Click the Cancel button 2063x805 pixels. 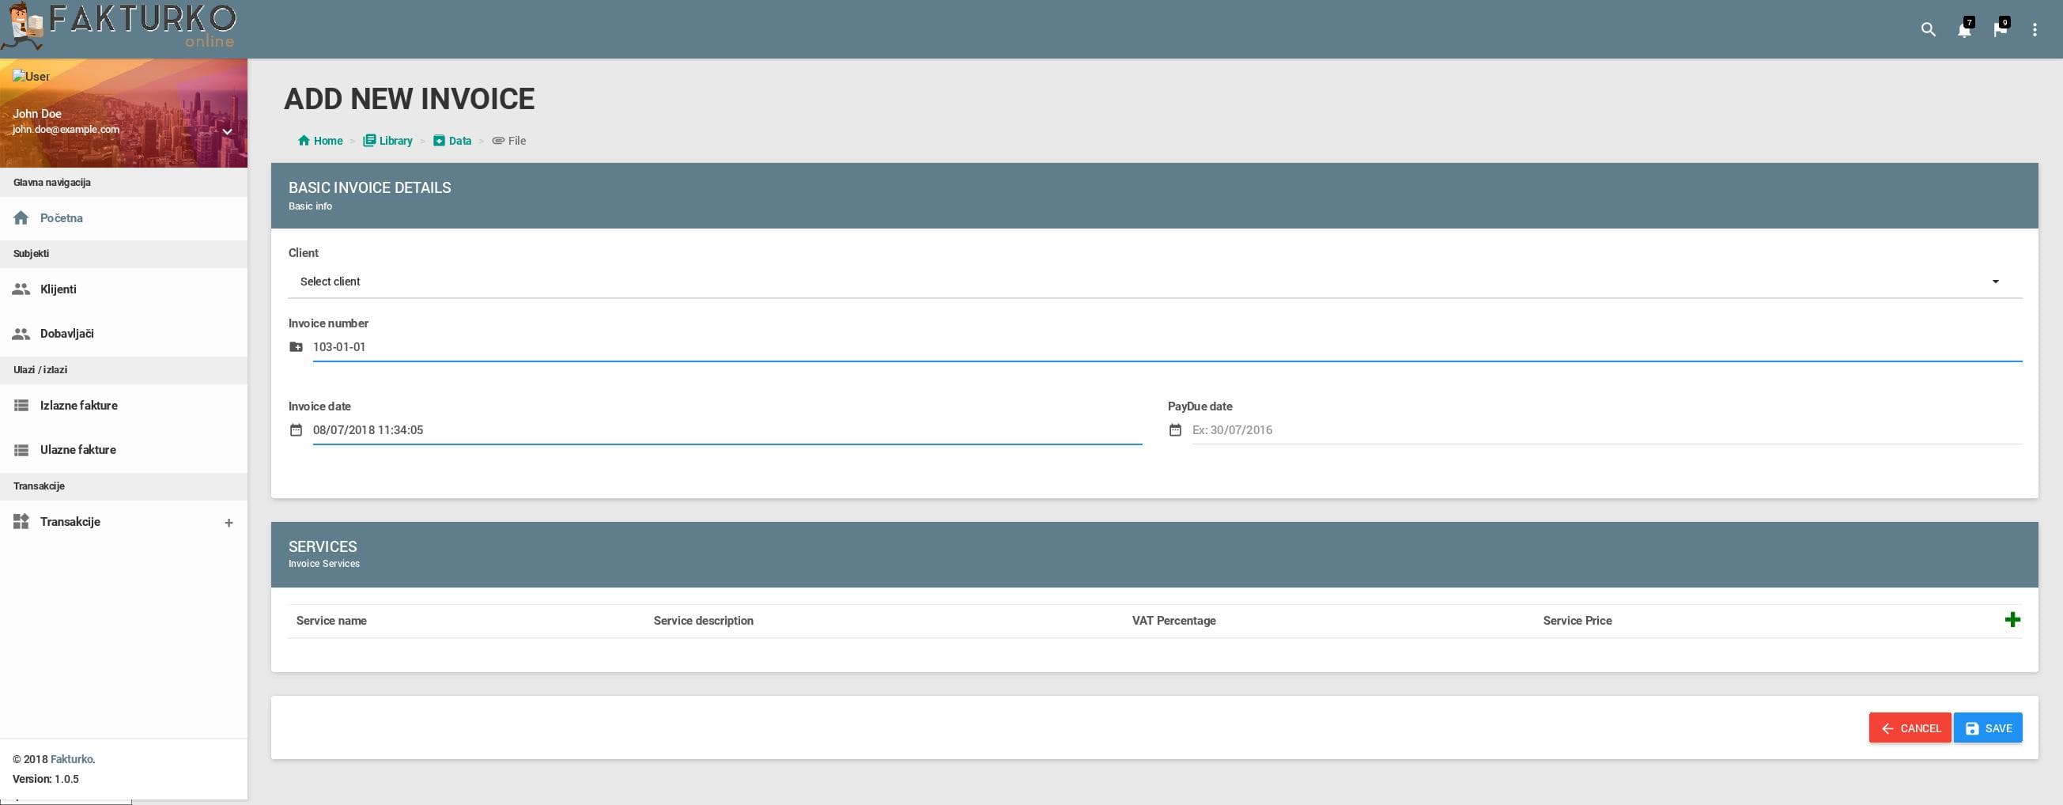tap(1910, 728)
